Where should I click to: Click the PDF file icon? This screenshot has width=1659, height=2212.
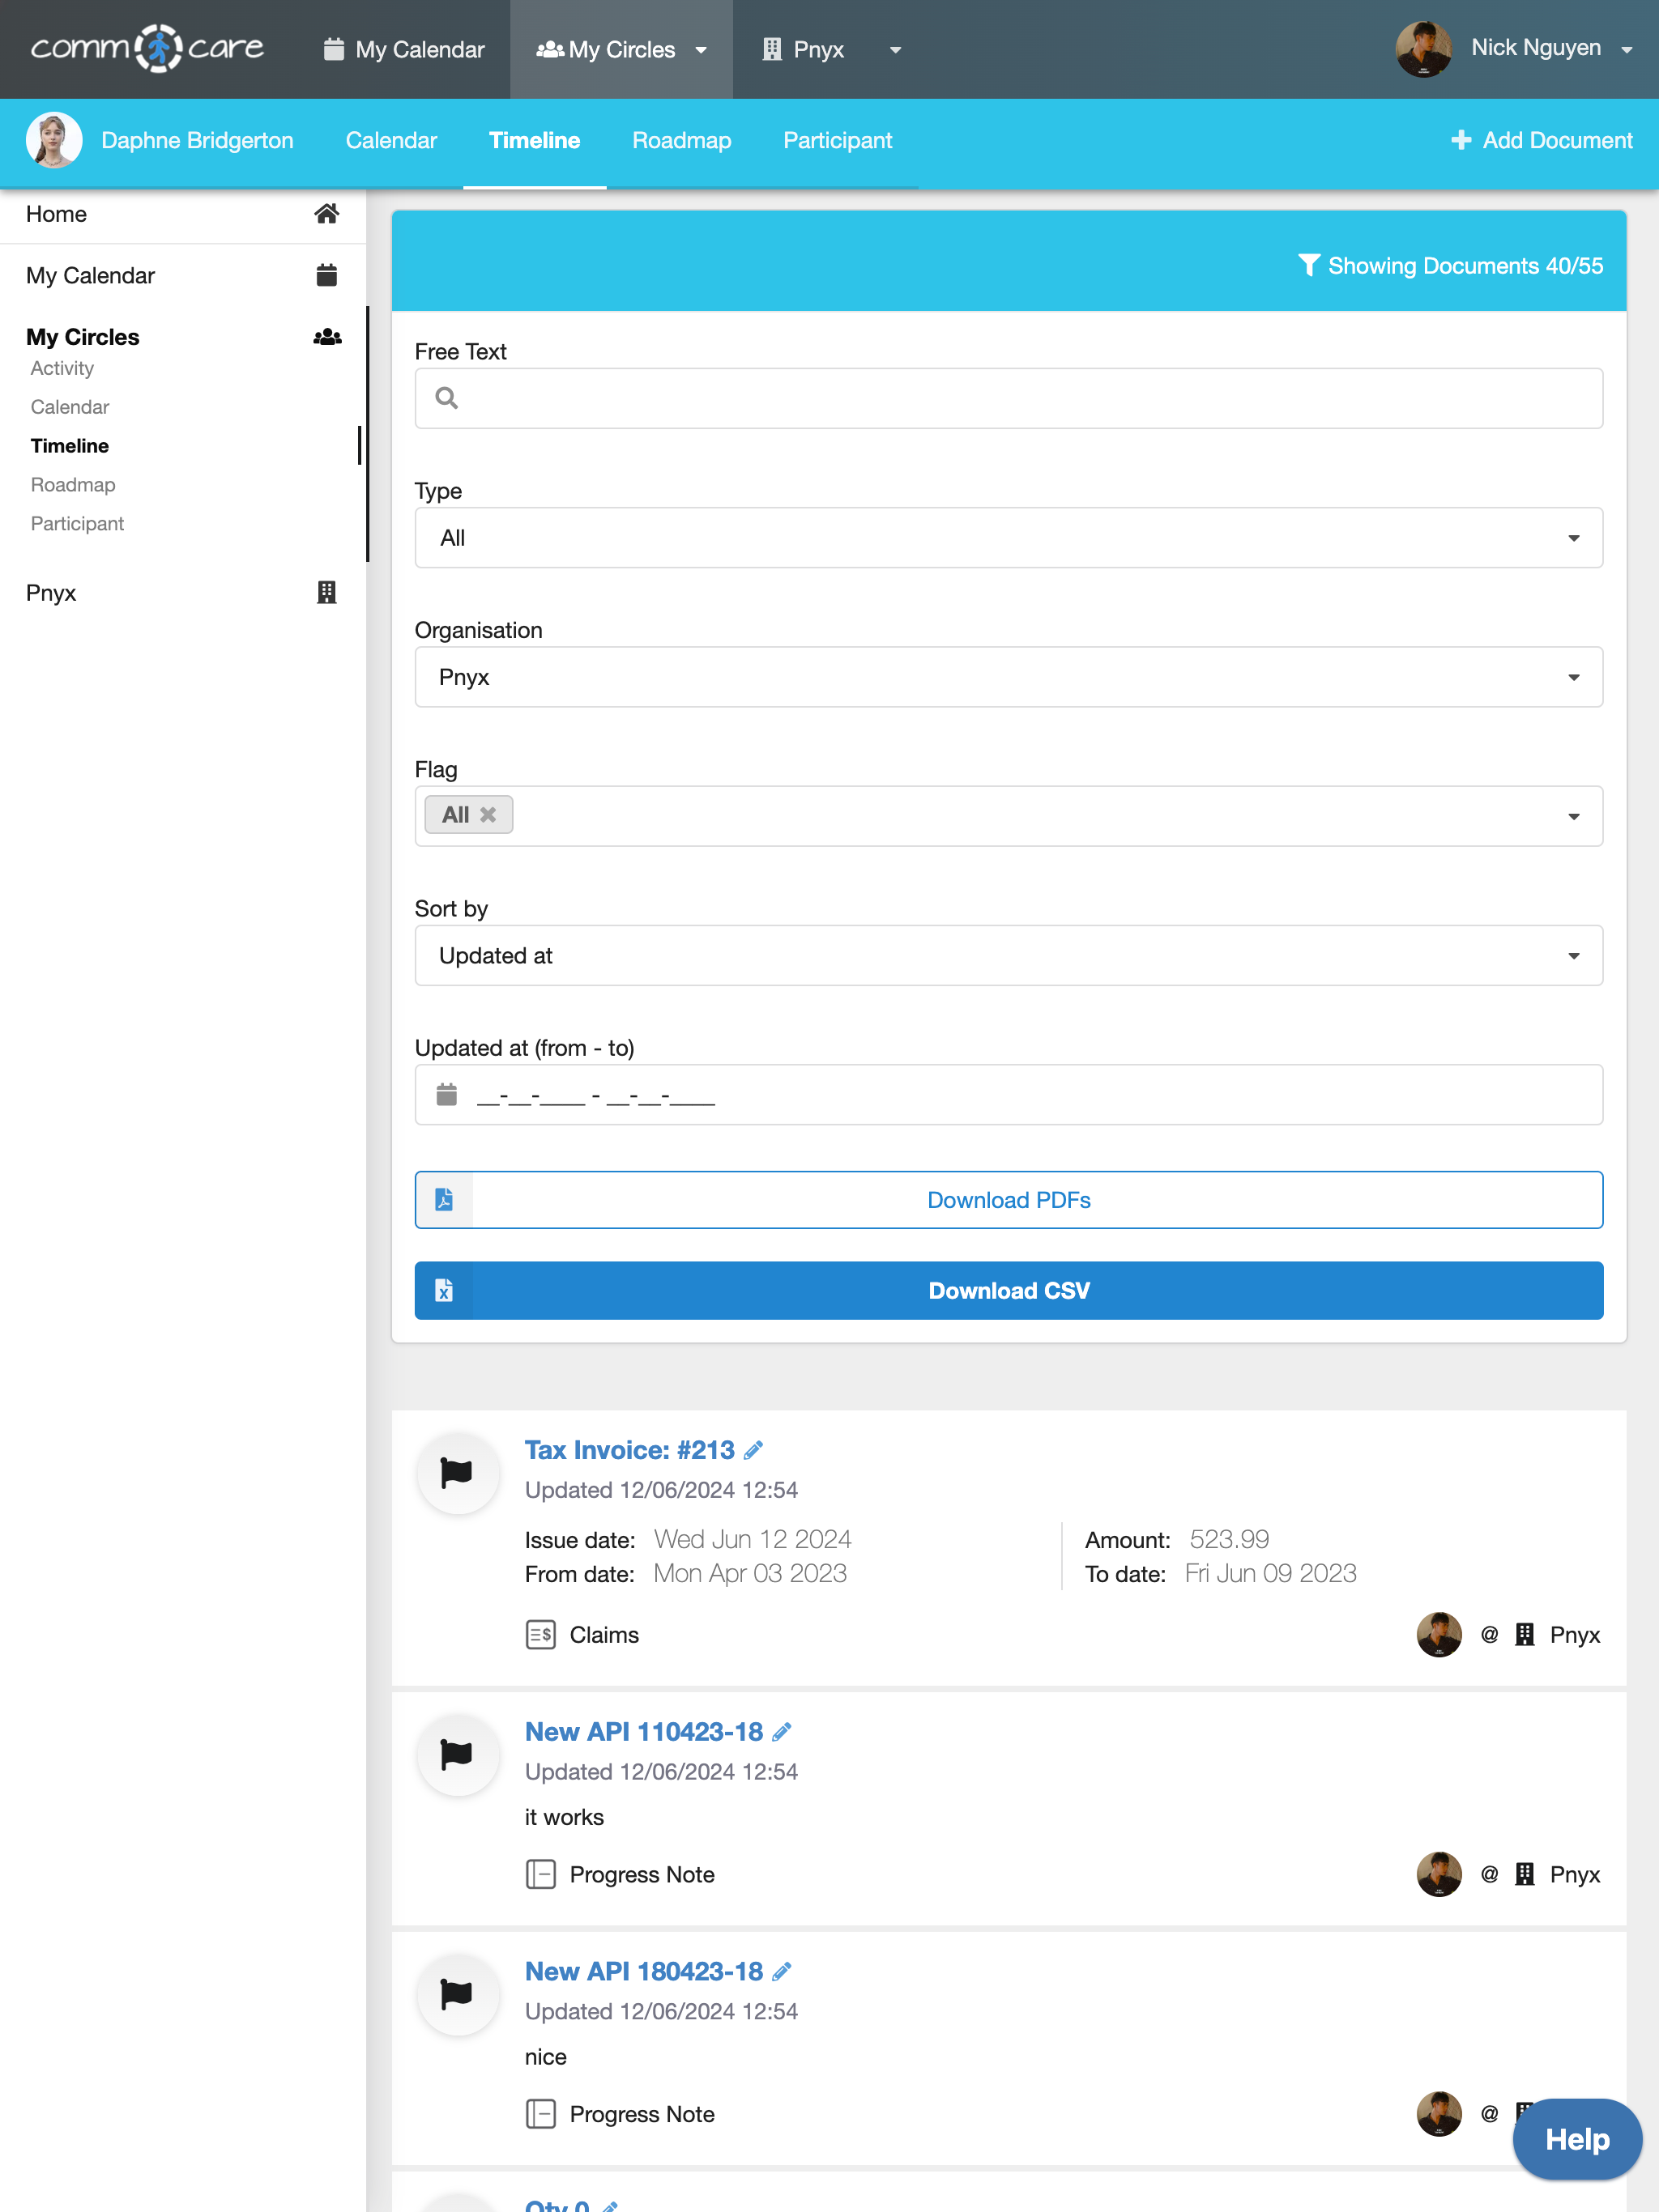pos(444,1199)
